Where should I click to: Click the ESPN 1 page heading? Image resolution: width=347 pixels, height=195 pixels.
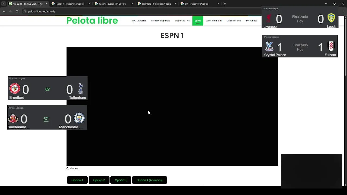pos(172,36)
